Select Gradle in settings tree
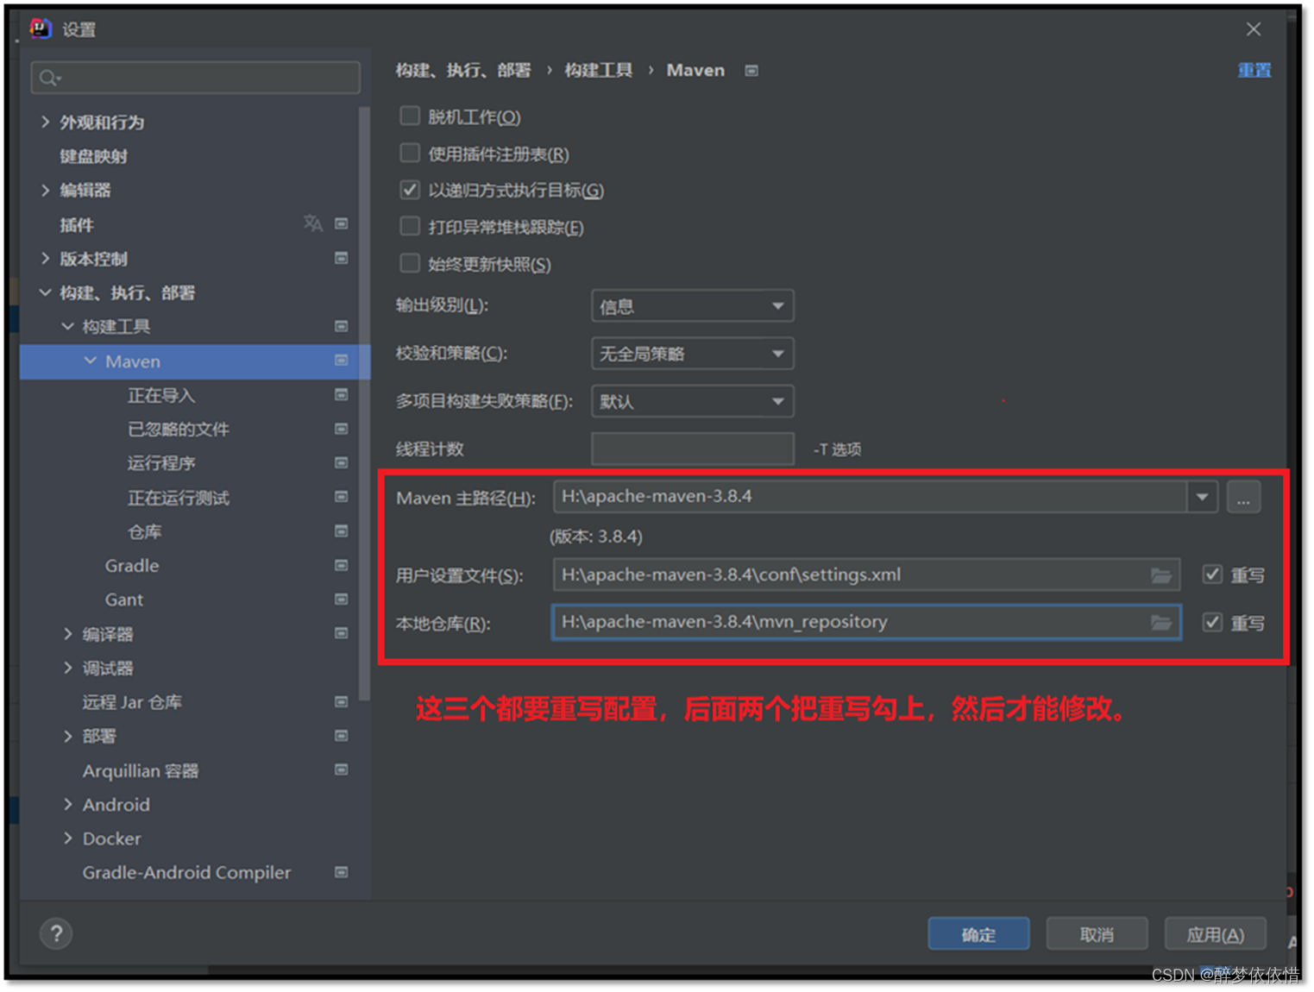Viewport: 1314px width, 992px height. (x=132, y=566)
